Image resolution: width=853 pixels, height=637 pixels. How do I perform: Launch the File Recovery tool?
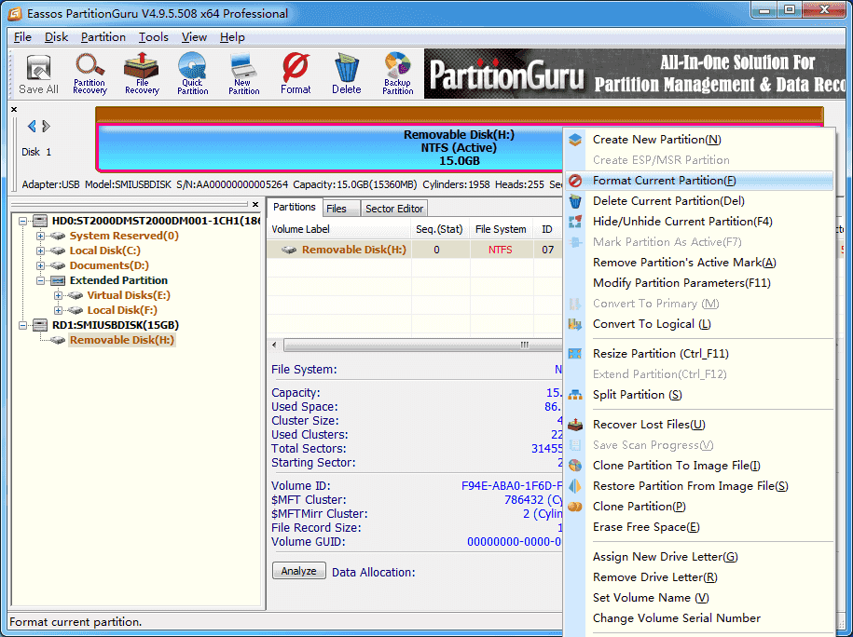[142, 74]
